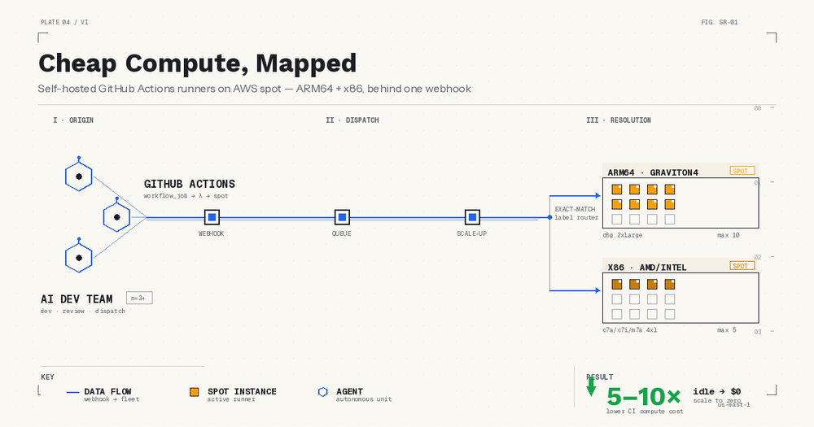
Task: Click the c7a/c7i/m7a.4xl instance text
Action: 630,330
